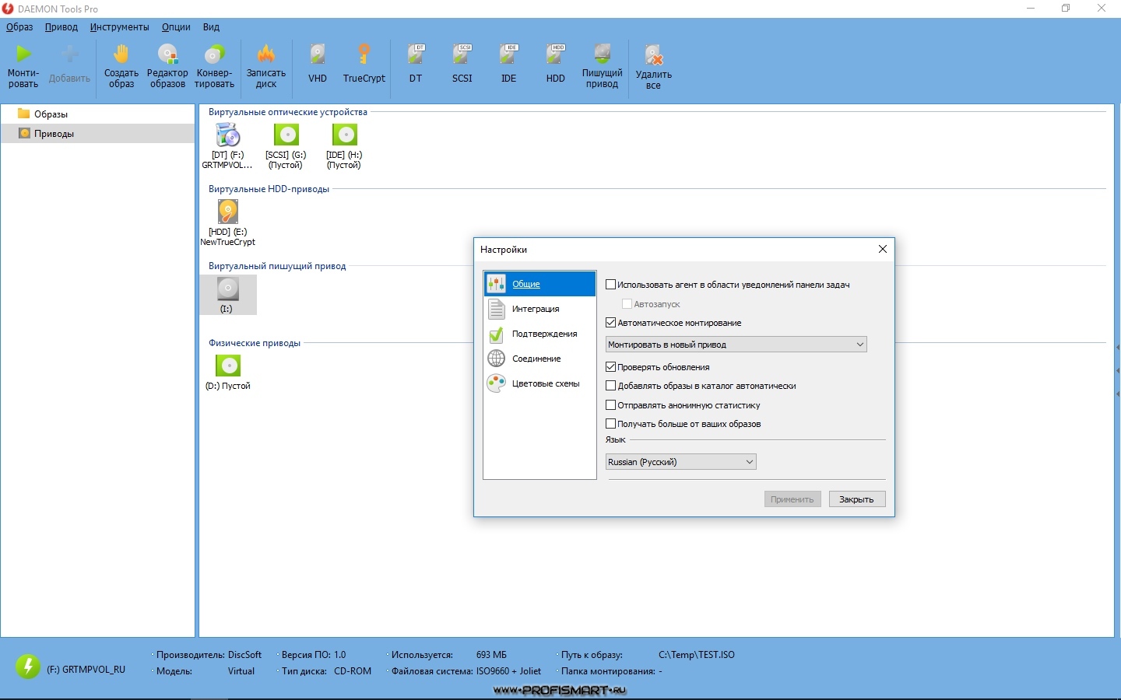Uncheck Проверять обновления
This screenshot has height=700, width=1121.
click(611, 367)
